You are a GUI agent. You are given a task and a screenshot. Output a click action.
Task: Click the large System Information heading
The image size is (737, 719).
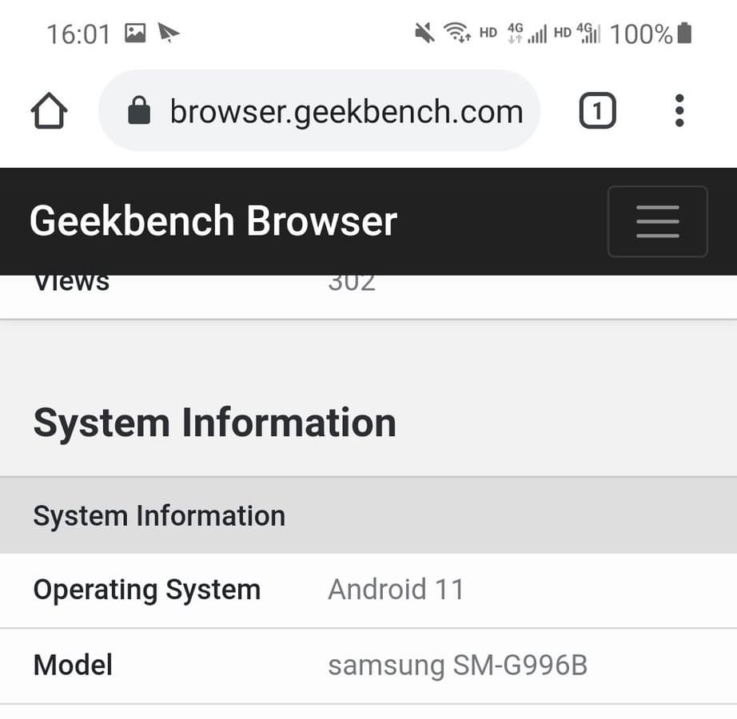click(214, 423)
